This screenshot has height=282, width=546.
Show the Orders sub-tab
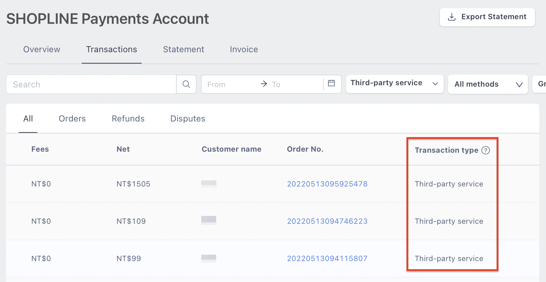[x=72, y=119]
